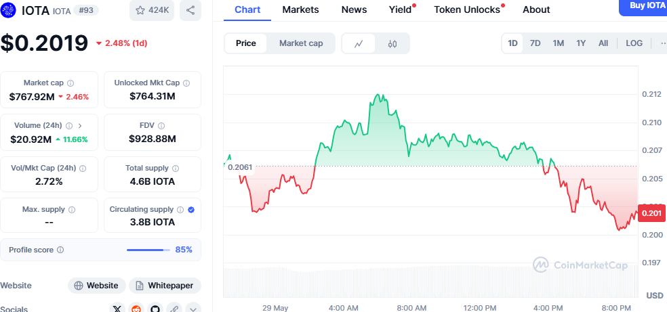Open the About tab
Image resolution: width=667 pixels, height=312 pixels.
pyautogui.click(x=536, y=9)
